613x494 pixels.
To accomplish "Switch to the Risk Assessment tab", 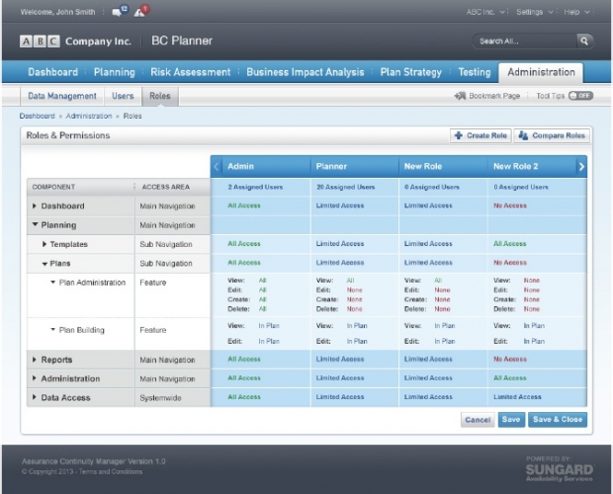I will point(190,72).
